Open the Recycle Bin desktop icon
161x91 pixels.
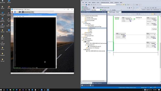coord(3,2)
